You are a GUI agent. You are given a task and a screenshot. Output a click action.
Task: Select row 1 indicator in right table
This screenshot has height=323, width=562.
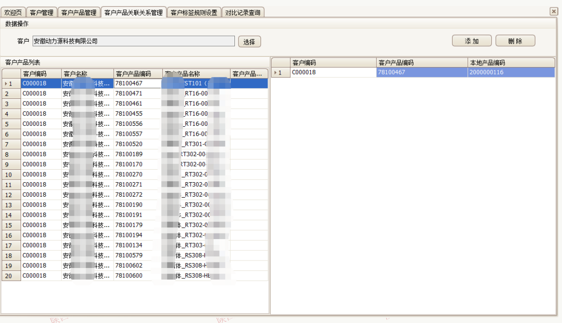(x=281, y=72)
